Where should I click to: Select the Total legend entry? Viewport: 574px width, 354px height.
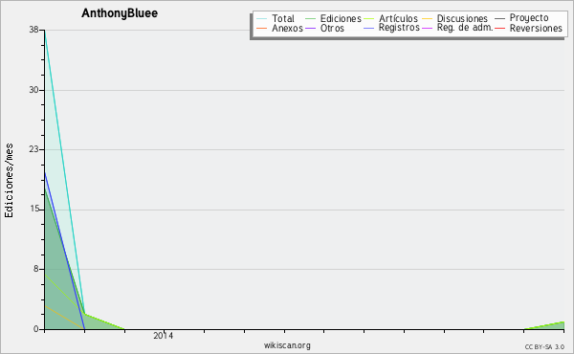[276, 18]
